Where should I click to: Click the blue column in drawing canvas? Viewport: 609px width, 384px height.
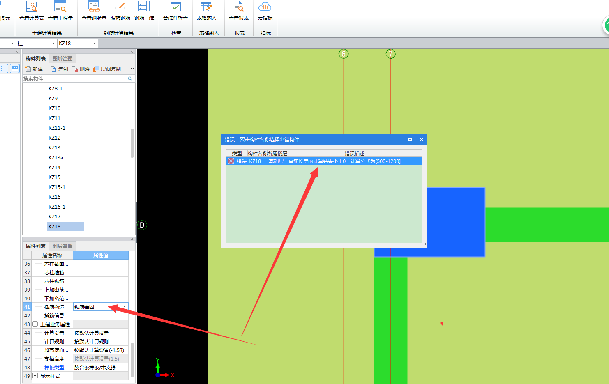(455, 222)
